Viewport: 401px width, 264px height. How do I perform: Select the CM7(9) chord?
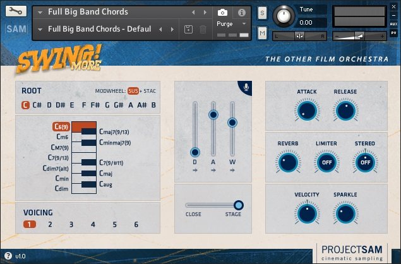click(x=60, y=147)
